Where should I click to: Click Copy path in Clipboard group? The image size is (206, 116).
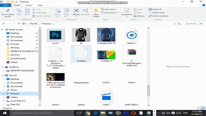[x=39, y=13]
